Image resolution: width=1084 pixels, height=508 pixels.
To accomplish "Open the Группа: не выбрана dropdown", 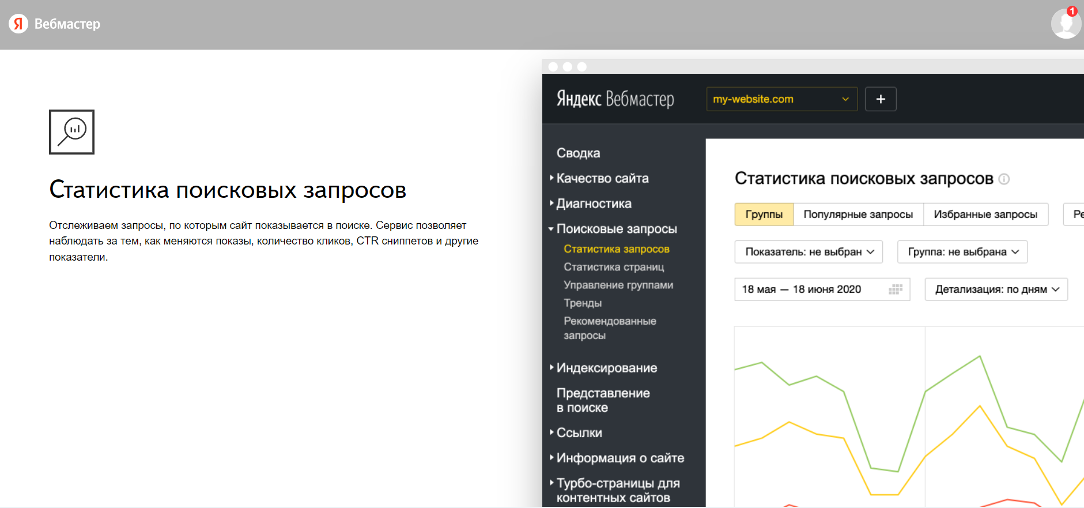I will (x=962, y=252).
